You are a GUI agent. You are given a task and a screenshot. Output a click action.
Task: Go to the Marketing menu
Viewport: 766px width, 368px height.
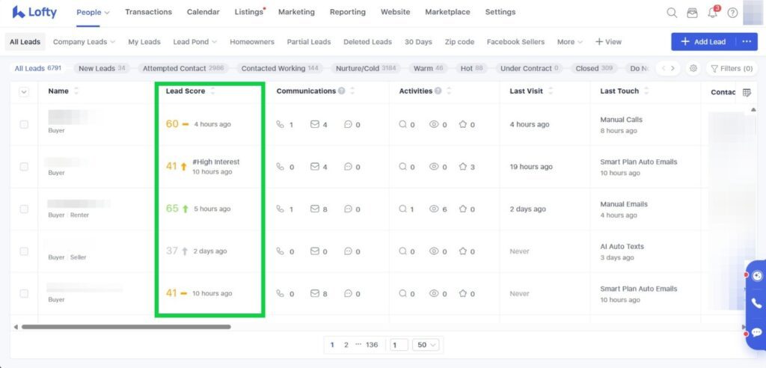pyautogui.click(x=296, y=12)
